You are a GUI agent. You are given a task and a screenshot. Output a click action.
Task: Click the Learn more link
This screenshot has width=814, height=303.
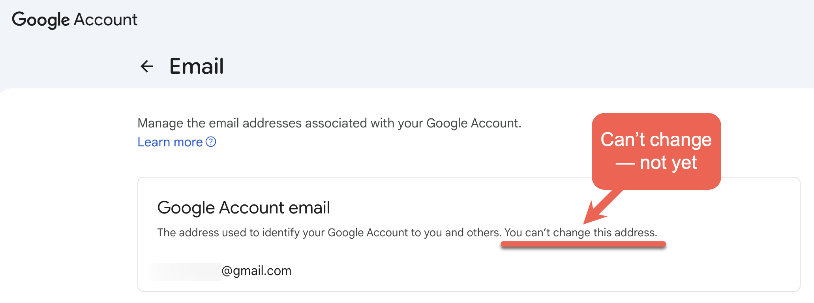tap(170, 142)
